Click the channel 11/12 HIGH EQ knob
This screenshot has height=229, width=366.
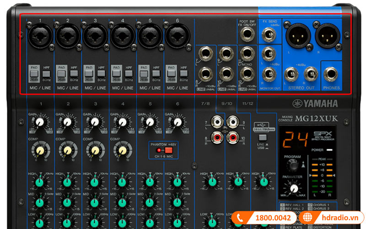point(264,182)
